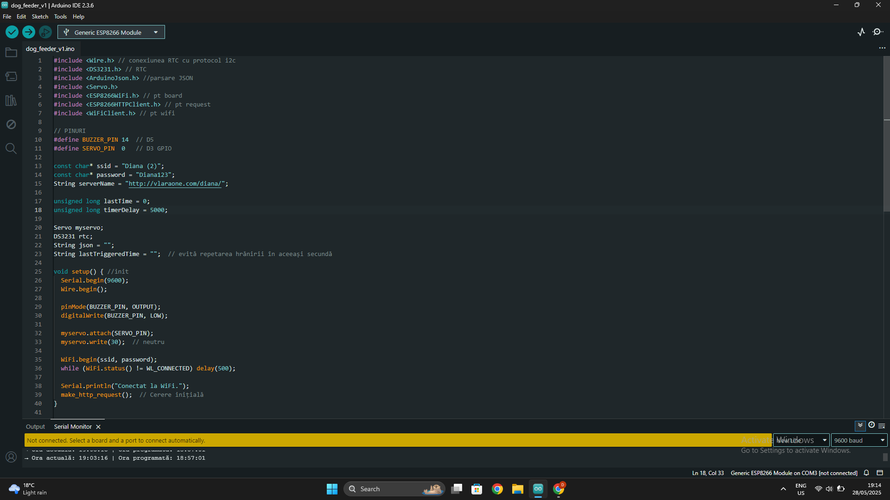The height and width of the screenshot is (500, 890).
Task: Expand the Generic ESP8266 Module board selector
Action: pos(111,32)
